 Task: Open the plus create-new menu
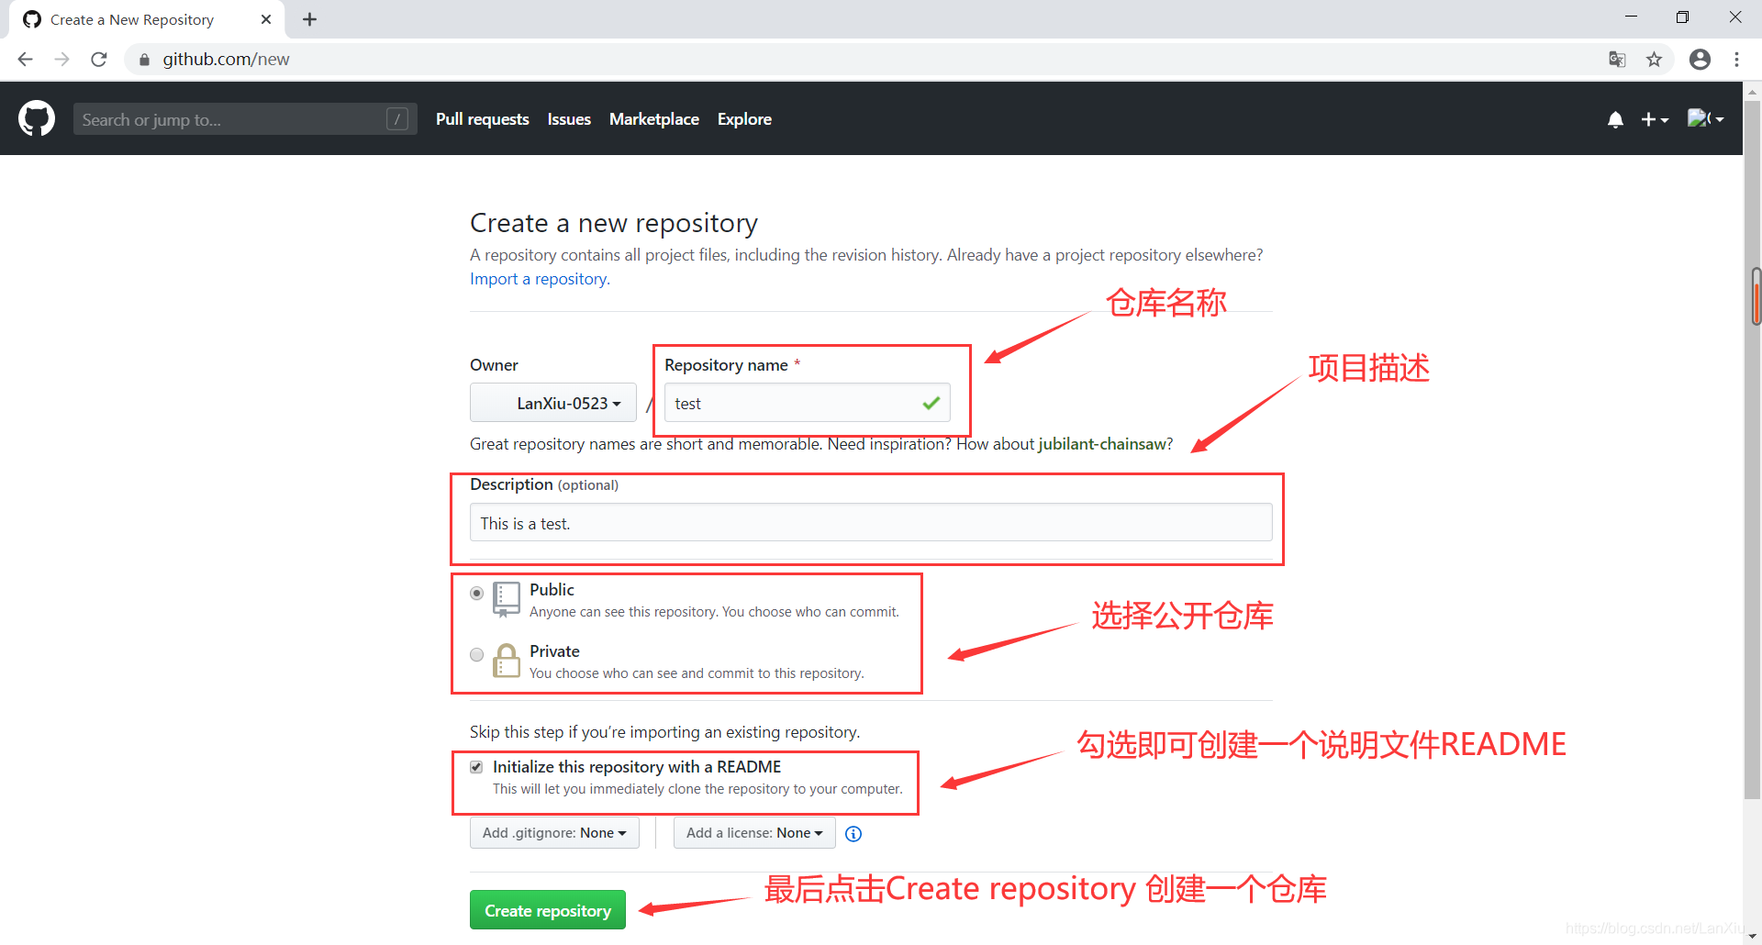1655,120
